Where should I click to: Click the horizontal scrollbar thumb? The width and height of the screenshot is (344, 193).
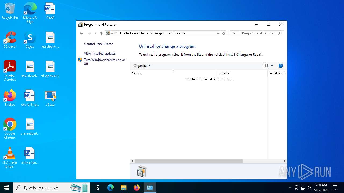189,161
